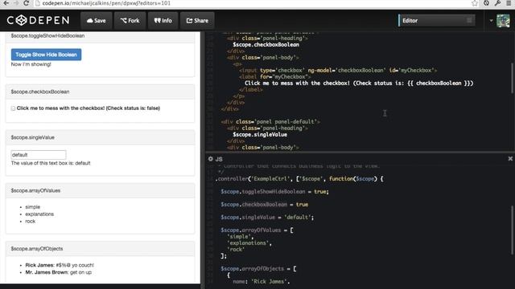
Task: Click the code '$scope.toggleShowHideBoolean = true;'
Action: pos(274,192)
